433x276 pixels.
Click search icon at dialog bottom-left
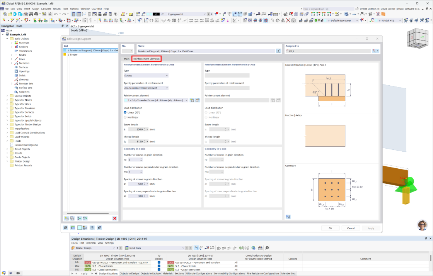coord(65,227)
